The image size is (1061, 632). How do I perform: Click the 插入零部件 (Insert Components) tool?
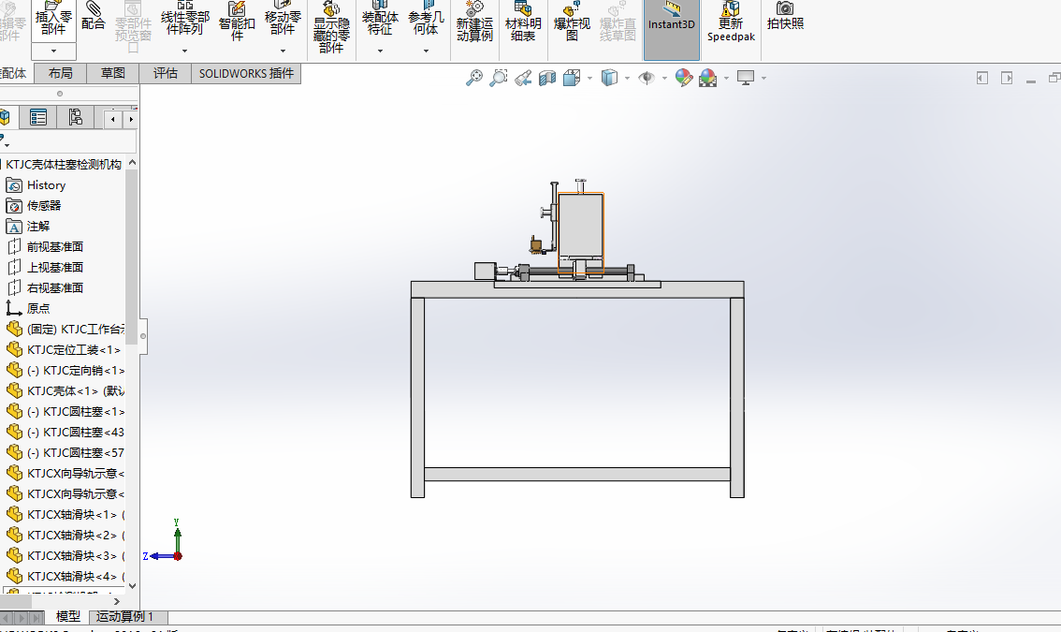(53, 21)
